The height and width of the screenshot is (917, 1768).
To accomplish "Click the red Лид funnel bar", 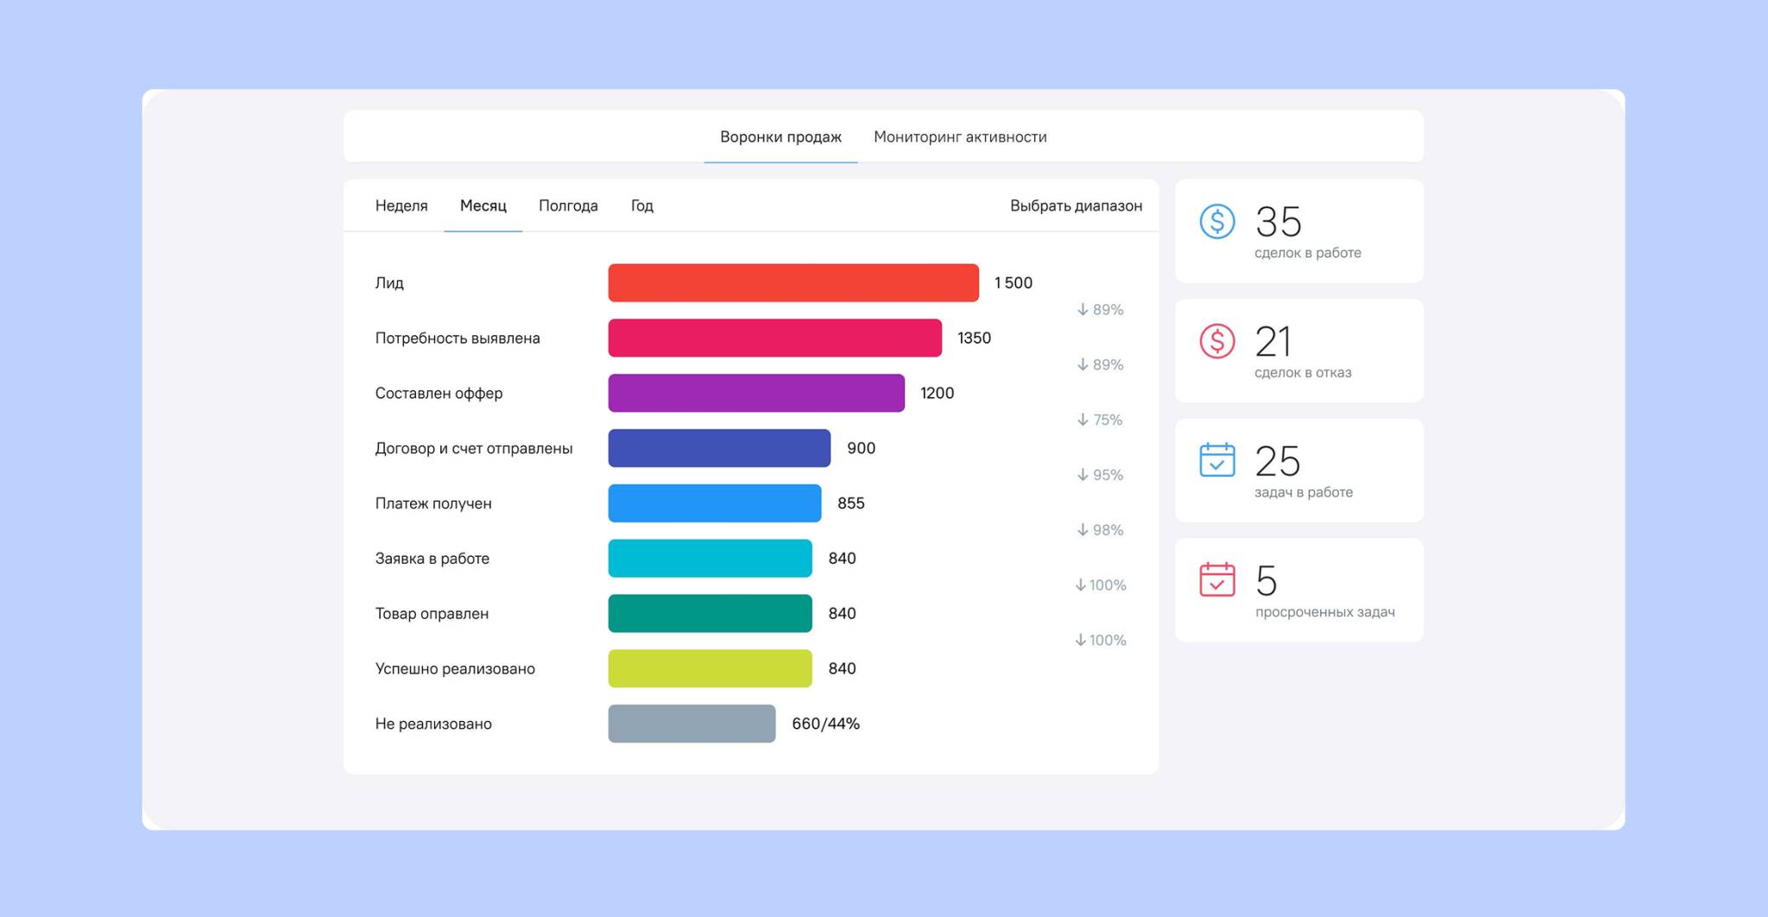I will pos(793,283).
